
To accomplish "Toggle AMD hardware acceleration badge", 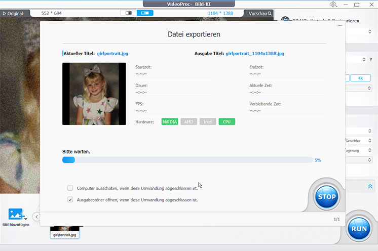I will tap(188, 122).
